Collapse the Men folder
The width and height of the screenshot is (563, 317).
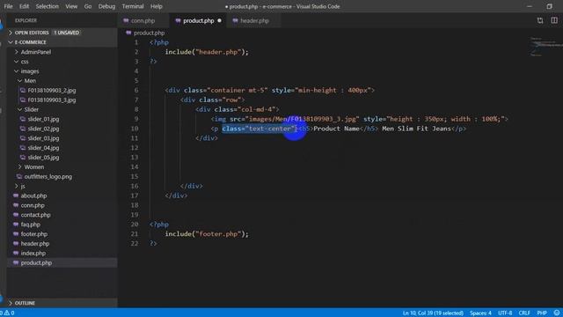pyautogui.click(x=30, y=81)
